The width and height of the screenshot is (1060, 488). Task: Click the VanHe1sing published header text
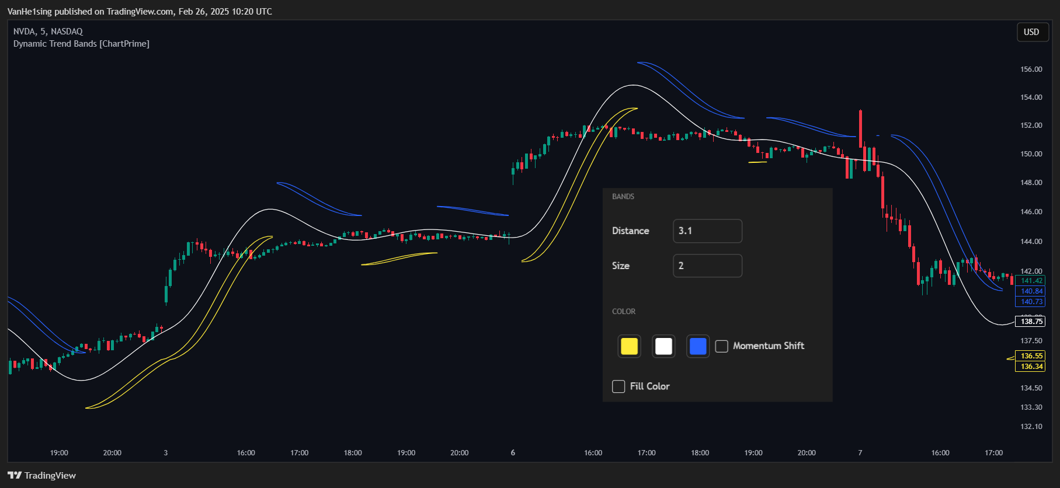point(140,11)
